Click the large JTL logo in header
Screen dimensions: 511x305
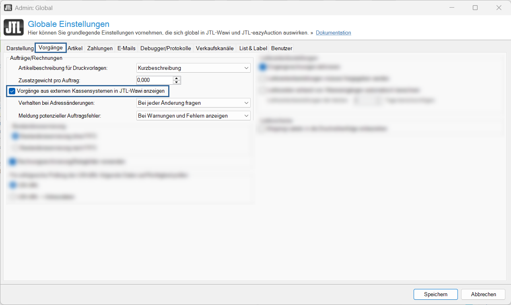pos(14,28)
